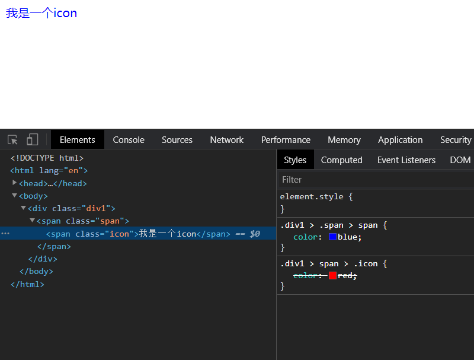Click the three-dots gutter icon beside selected node
The height and width of the screenshot is (360, 474).
(x=5, y=234)
